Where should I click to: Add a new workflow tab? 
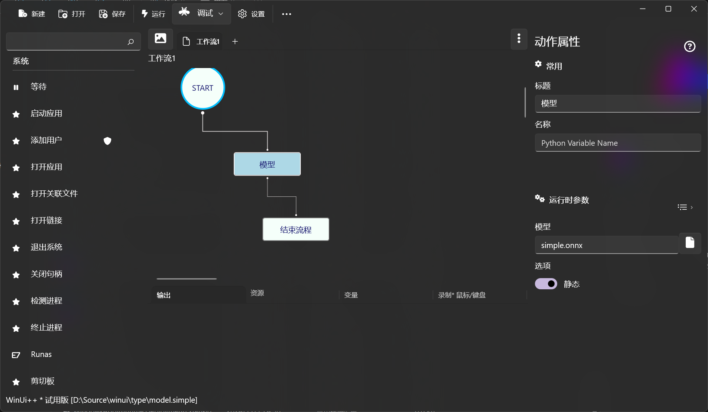point(235,41)
